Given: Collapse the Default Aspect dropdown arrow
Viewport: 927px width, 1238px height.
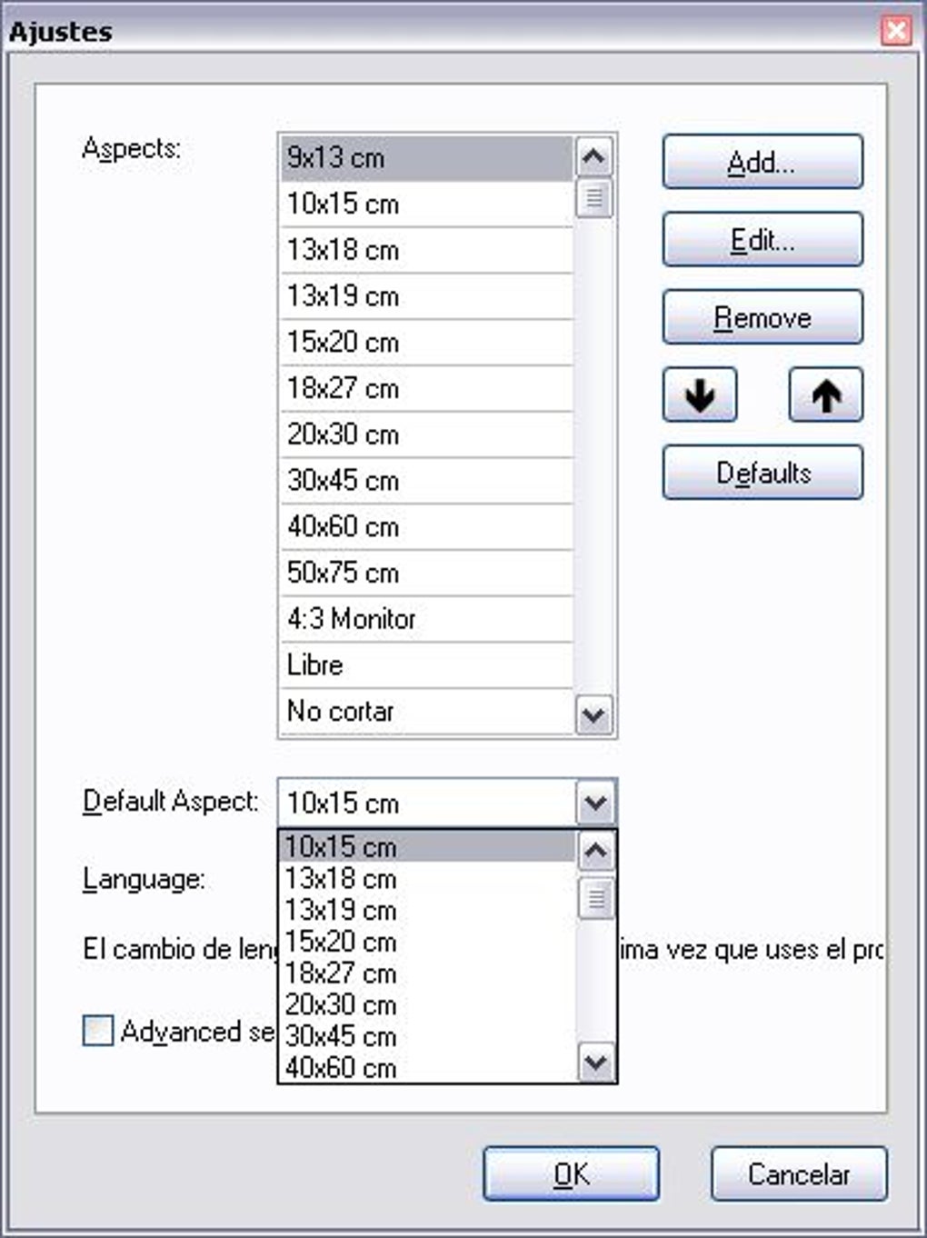Looking at the screenshot, I should (x=595, y=803).
